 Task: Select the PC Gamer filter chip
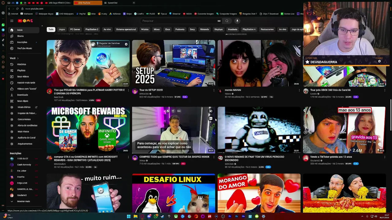(x=75, y=29)
